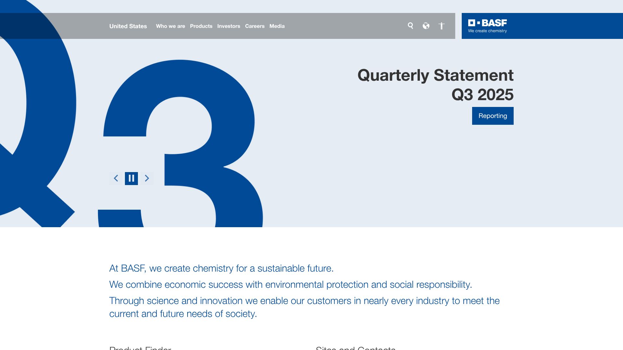
Task: Expand the Investors menu
Action: [229, 26]
